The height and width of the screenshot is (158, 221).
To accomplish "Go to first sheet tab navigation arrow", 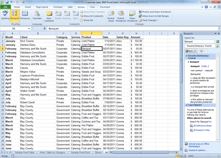I will (2, 152).
